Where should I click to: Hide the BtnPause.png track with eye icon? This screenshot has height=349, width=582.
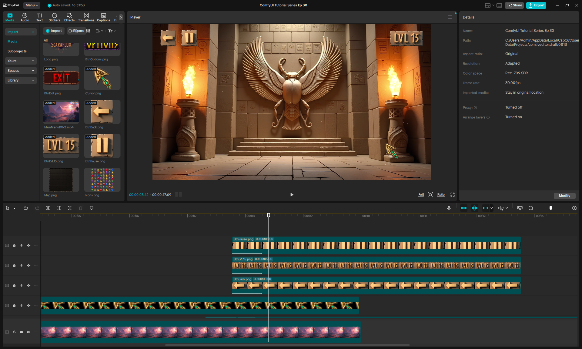(x=22, y=245)
